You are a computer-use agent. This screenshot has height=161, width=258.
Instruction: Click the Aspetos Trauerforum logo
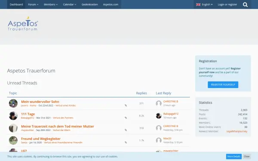[x=23, y=23]
